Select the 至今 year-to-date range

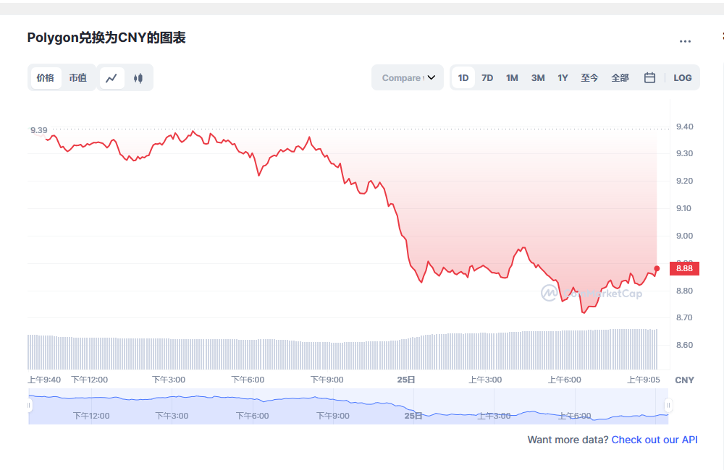click(589, 78)
